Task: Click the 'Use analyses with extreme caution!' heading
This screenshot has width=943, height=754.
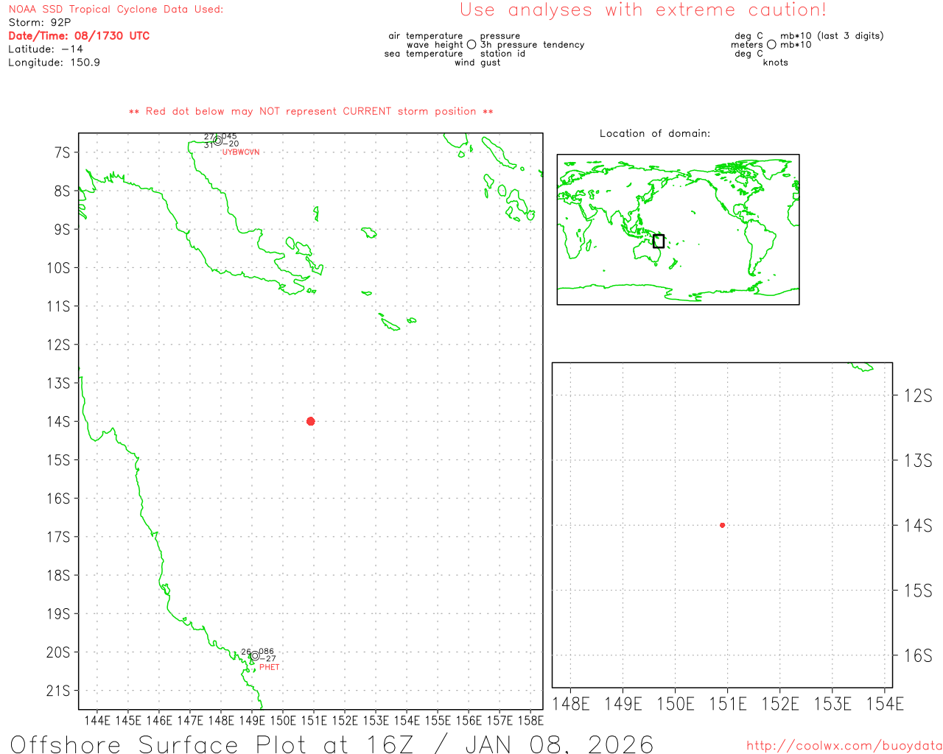Action: (642, 10)
